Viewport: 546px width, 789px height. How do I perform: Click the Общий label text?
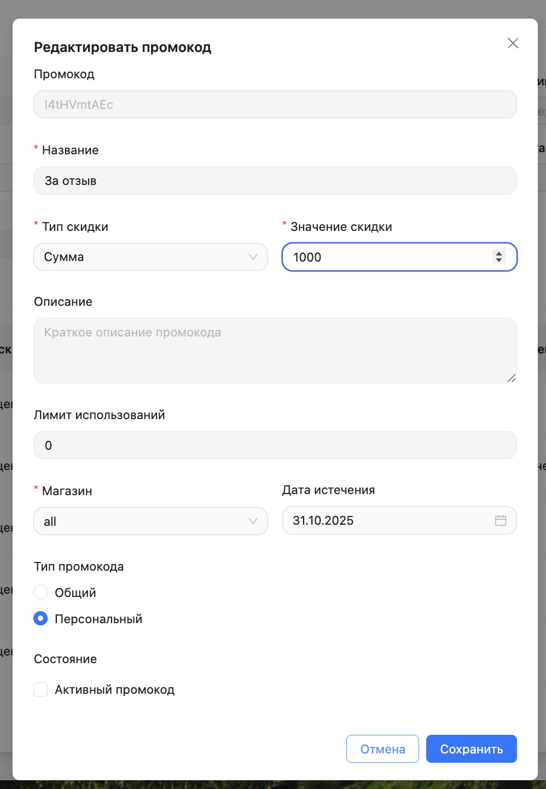tap(75, 593)
